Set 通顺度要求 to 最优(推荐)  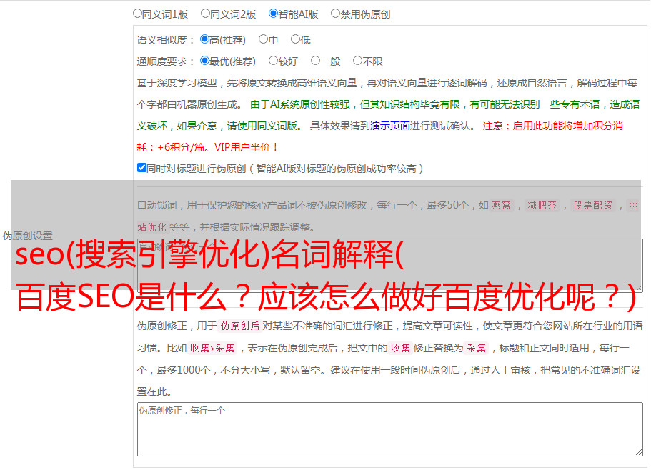pos(204,61)
